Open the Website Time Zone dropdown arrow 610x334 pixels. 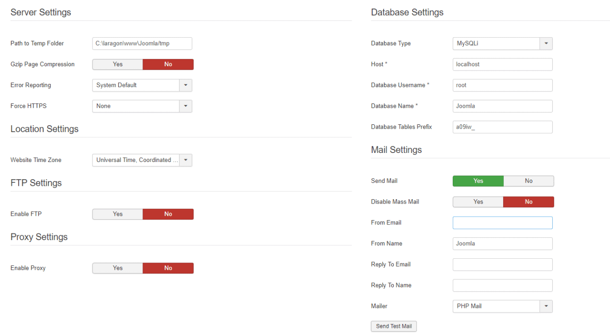click(186, 160)
